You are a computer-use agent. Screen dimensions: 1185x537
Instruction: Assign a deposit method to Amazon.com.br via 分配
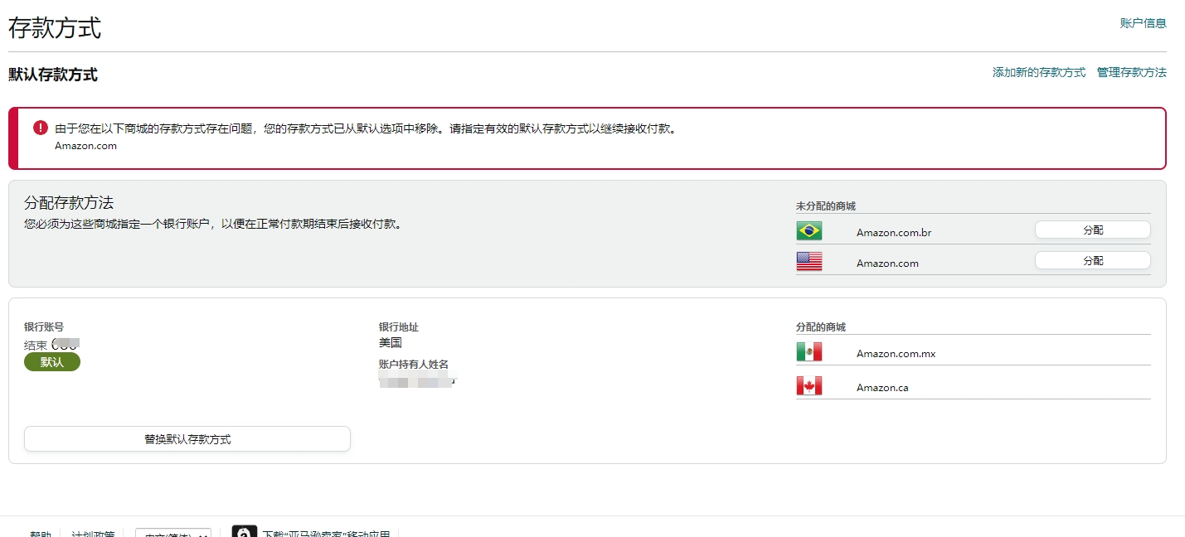[1093, 230]
